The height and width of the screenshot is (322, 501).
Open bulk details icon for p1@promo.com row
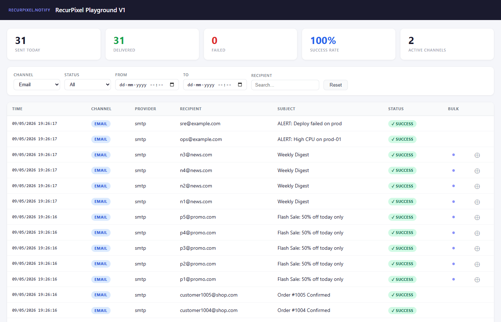click(x=477, y=280)
